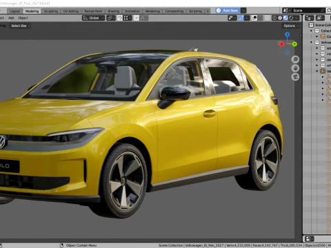This screenshot has height=248, width=331.
Task: Select solid viewport shading
Action: tap(280, 18)
